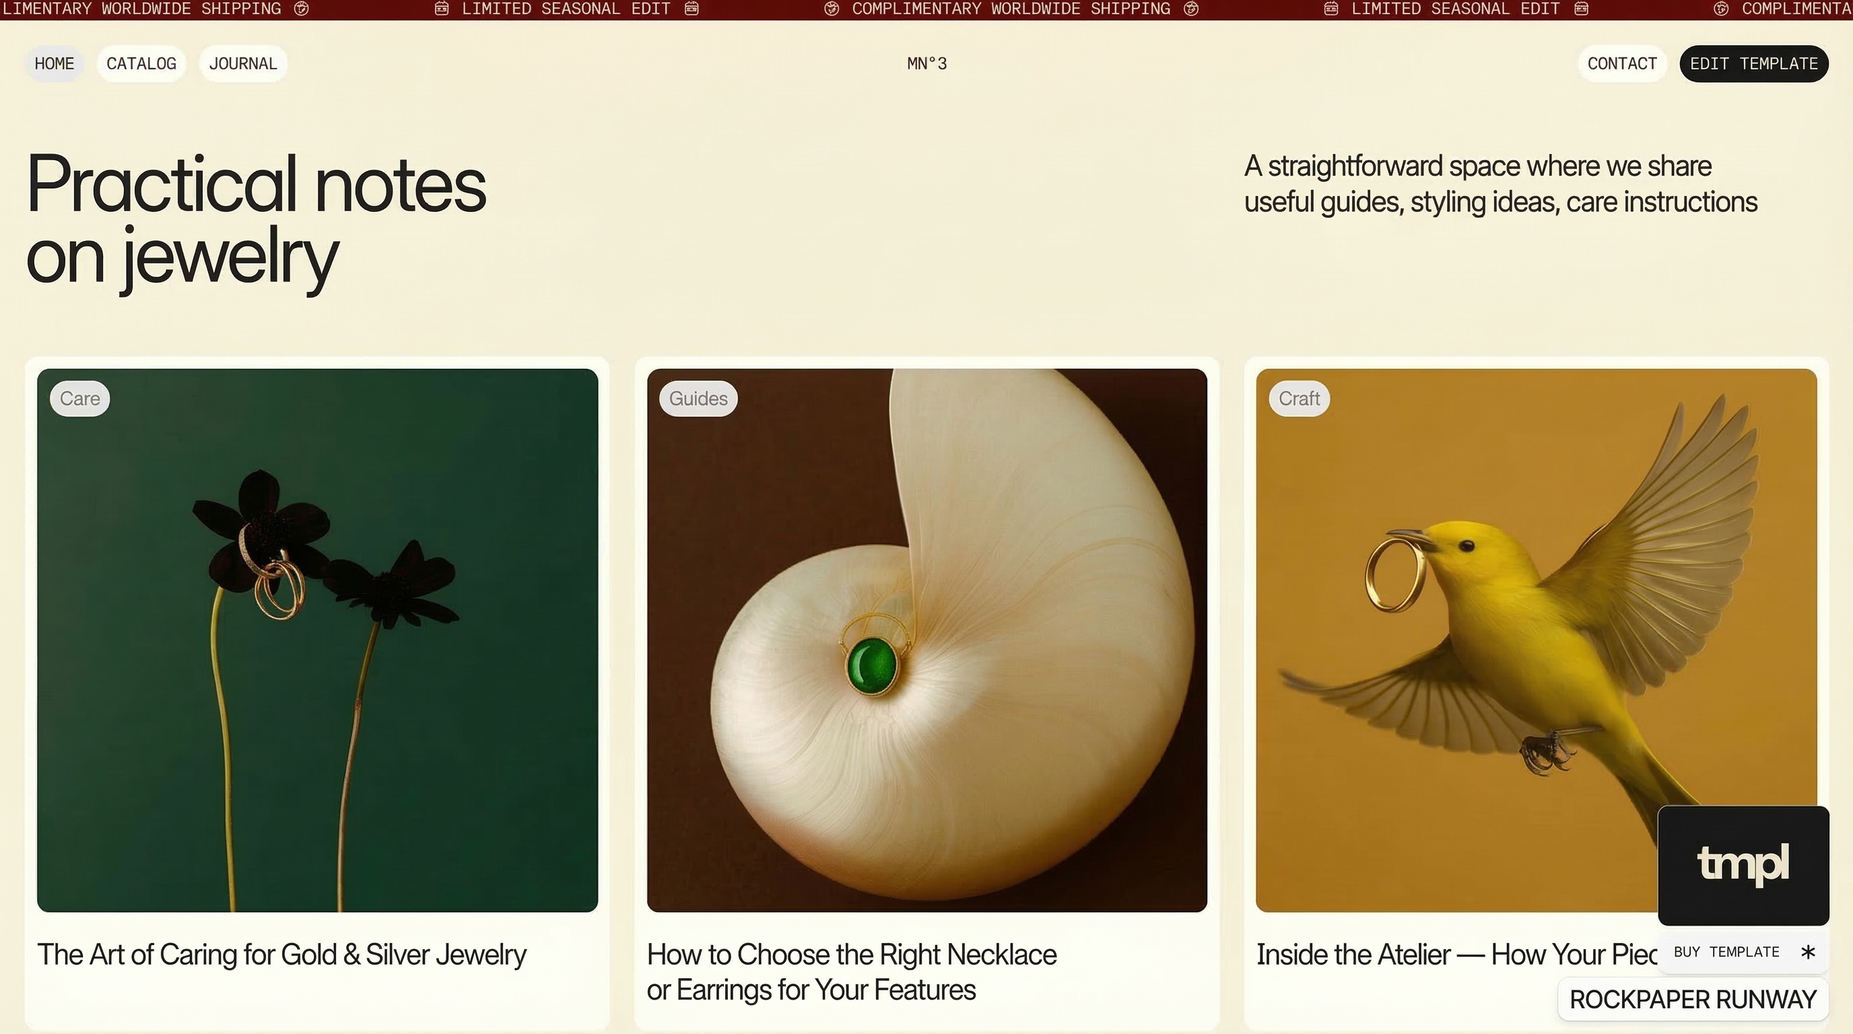Open the Home navigation item
The width and height of the screenshot is (1853, 1034).
[54, 63]
